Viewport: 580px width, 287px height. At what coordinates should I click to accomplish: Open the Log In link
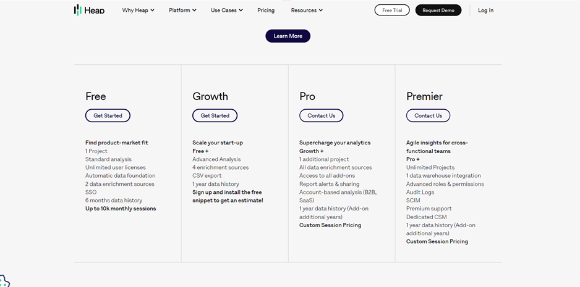pos(485,10)
